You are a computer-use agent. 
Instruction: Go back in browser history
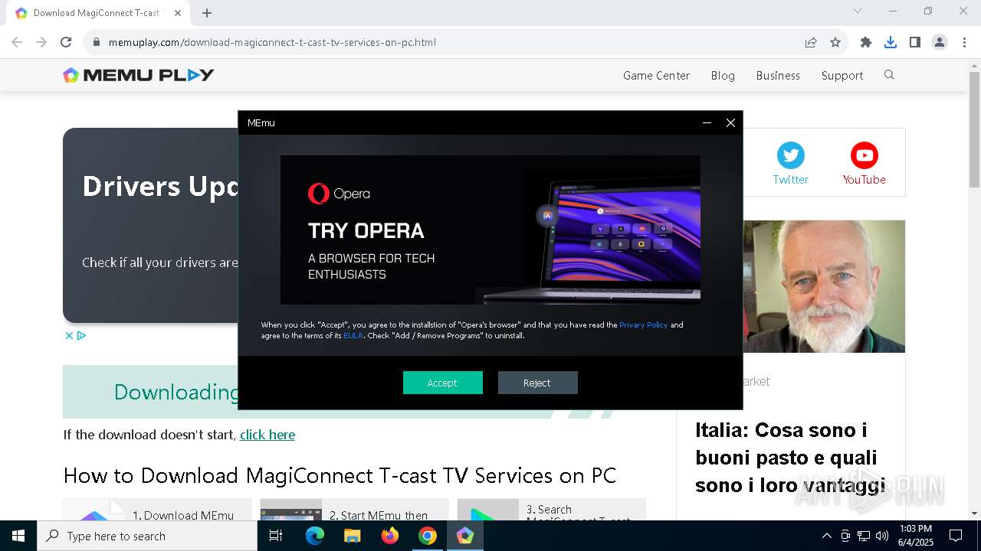click(x=17, y=42)
